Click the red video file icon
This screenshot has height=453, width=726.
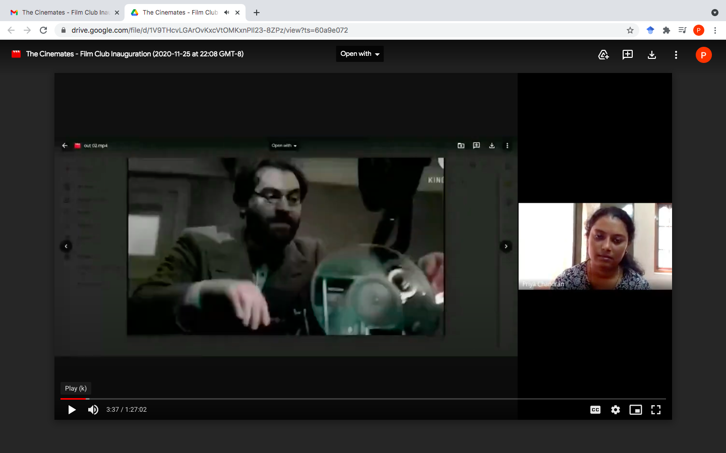pos(16,54)
